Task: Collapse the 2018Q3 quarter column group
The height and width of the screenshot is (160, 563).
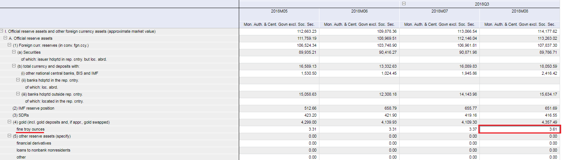Action: [x=404, y=4]
